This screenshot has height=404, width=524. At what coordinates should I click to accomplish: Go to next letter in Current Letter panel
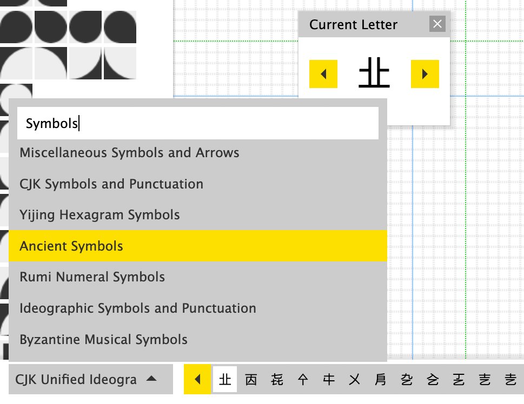pyautogui.click(x=424, y=74)
